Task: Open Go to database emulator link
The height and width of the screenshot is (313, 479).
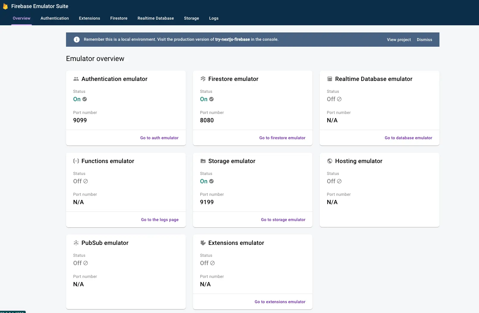Action: (409, 138)
